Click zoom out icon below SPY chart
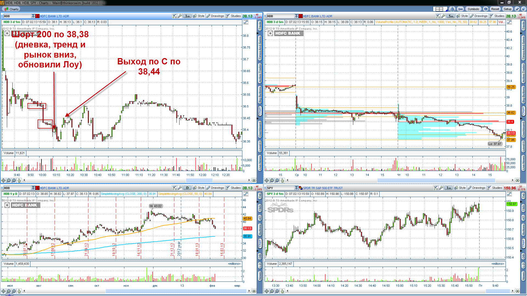 [277, 291]
